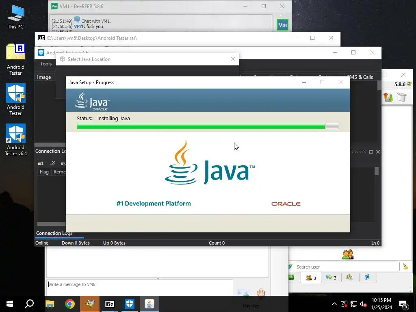Viewport: 416px width, 312px height.
Task: Click Down 0 Bytes in the status bar
Action: tap(76, 243)
